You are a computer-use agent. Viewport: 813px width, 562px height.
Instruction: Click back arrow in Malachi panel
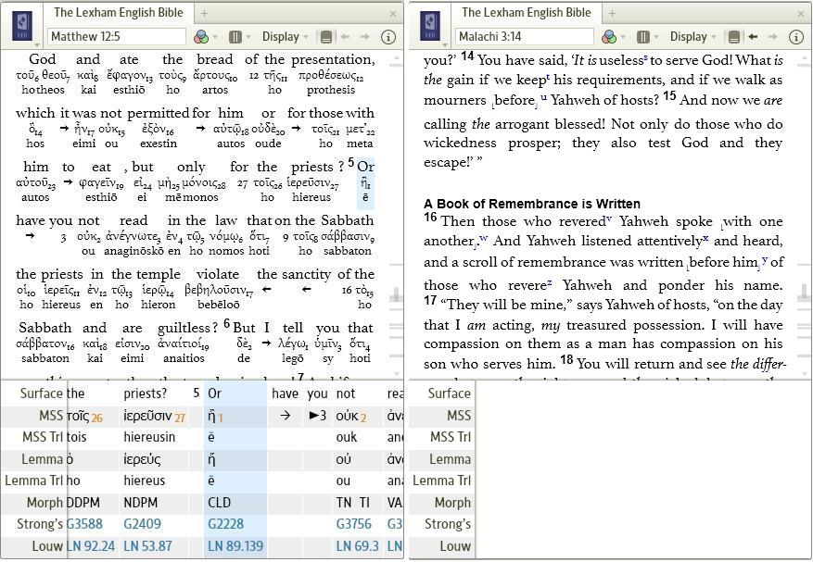753,37
